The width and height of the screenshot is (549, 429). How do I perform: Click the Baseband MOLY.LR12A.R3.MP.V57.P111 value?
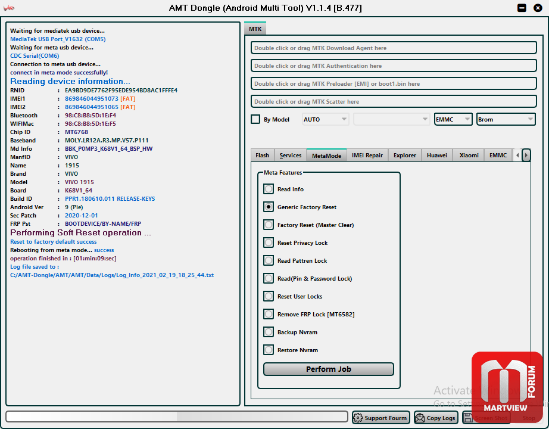tap(107, 140)
